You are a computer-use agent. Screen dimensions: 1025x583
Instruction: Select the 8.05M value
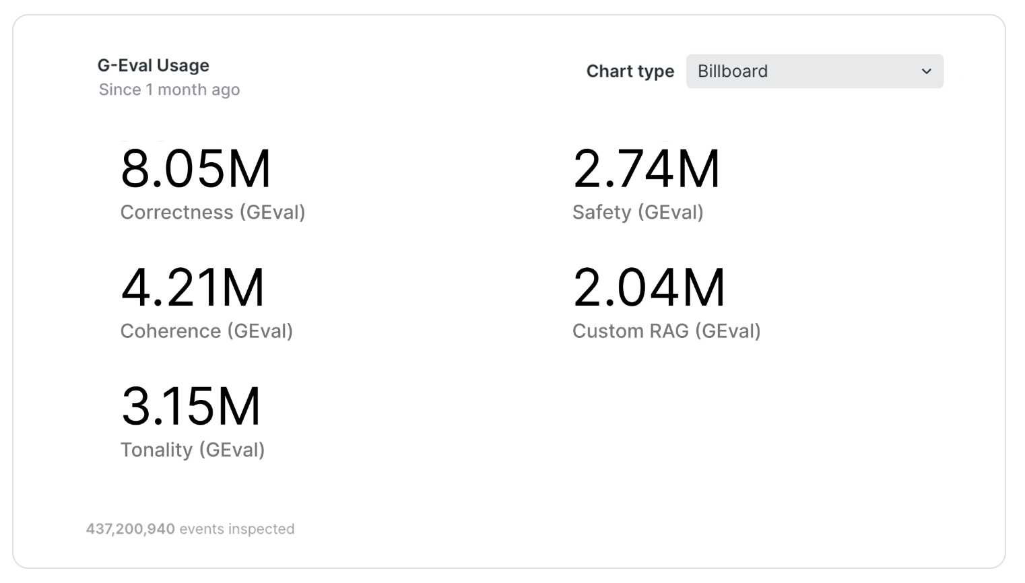pos(196,168)
